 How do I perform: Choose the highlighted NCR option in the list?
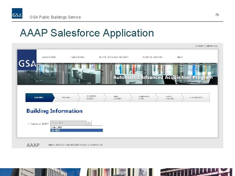[77, 130]
